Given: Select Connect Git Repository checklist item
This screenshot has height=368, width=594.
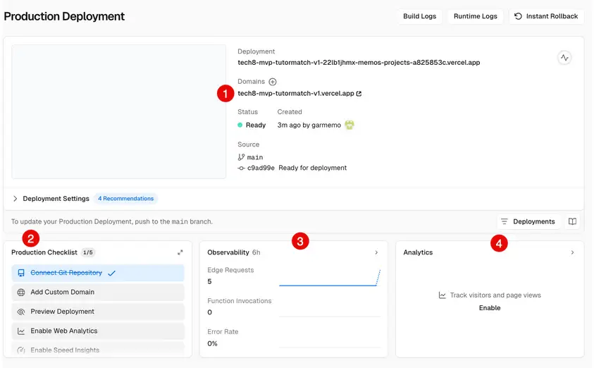Looking at the screenshot, I should point(98,273).
